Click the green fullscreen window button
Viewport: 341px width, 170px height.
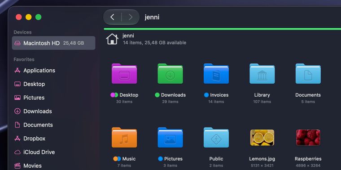[x=39, y=17]
